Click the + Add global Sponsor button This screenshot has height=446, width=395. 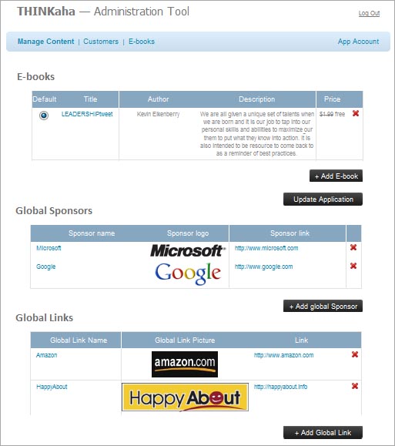click(323, 306)
